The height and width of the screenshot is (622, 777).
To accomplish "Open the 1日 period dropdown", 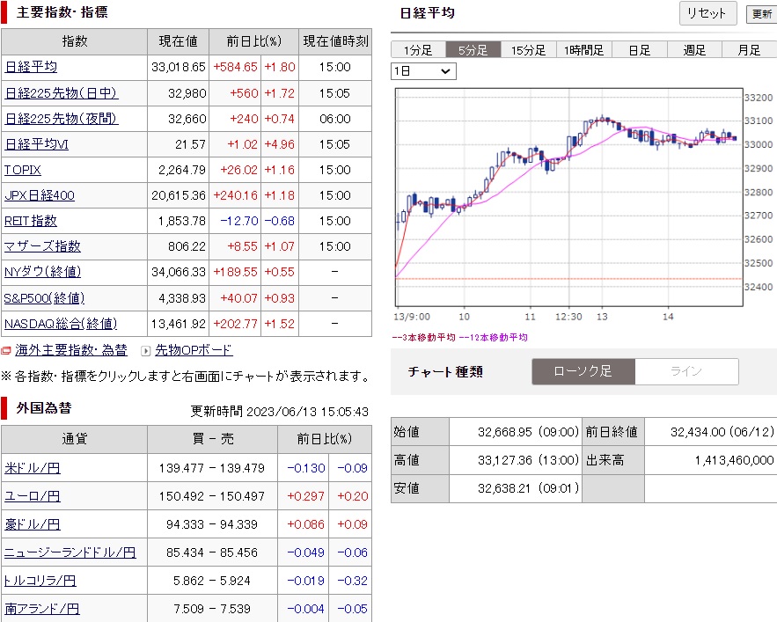I will coord(423,71).
